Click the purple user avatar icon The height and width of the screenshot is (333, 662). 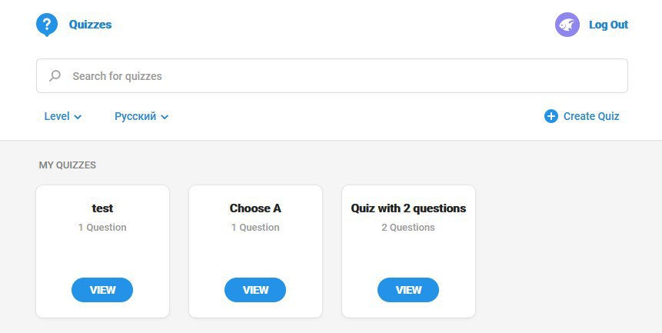tap(567, 25)
